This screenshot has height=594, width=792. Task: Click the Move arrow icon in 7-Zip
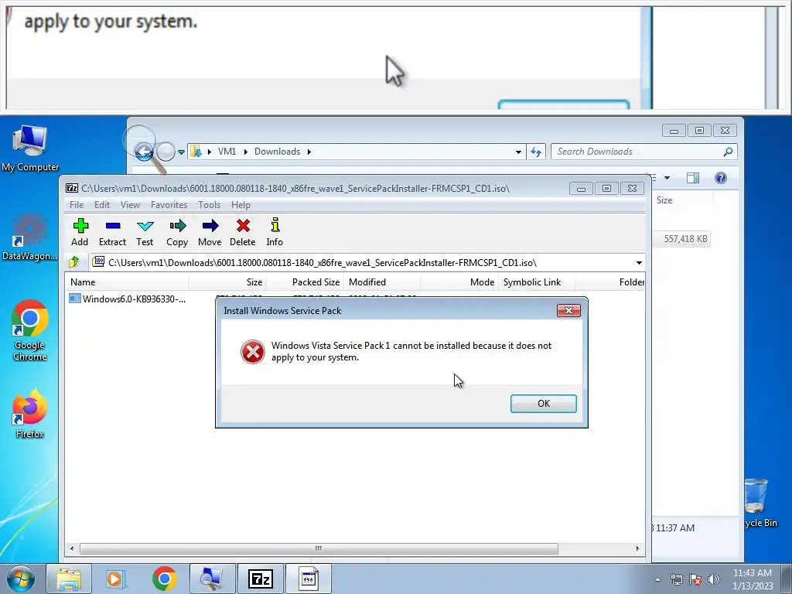click(210, 232)
